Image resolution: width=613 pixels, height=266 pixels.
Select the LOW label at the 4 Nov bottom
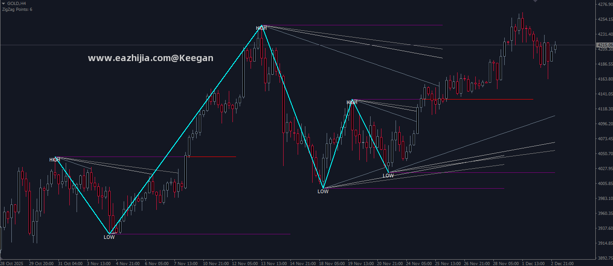click(109, 237)
